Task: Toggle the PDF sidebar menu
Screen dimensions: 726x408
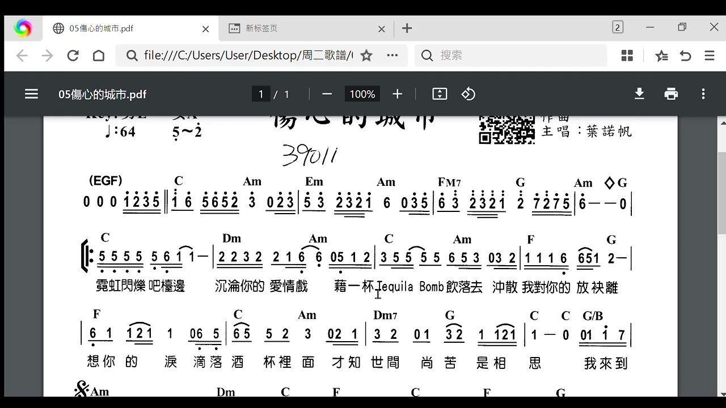Action: tap(32, 94)
